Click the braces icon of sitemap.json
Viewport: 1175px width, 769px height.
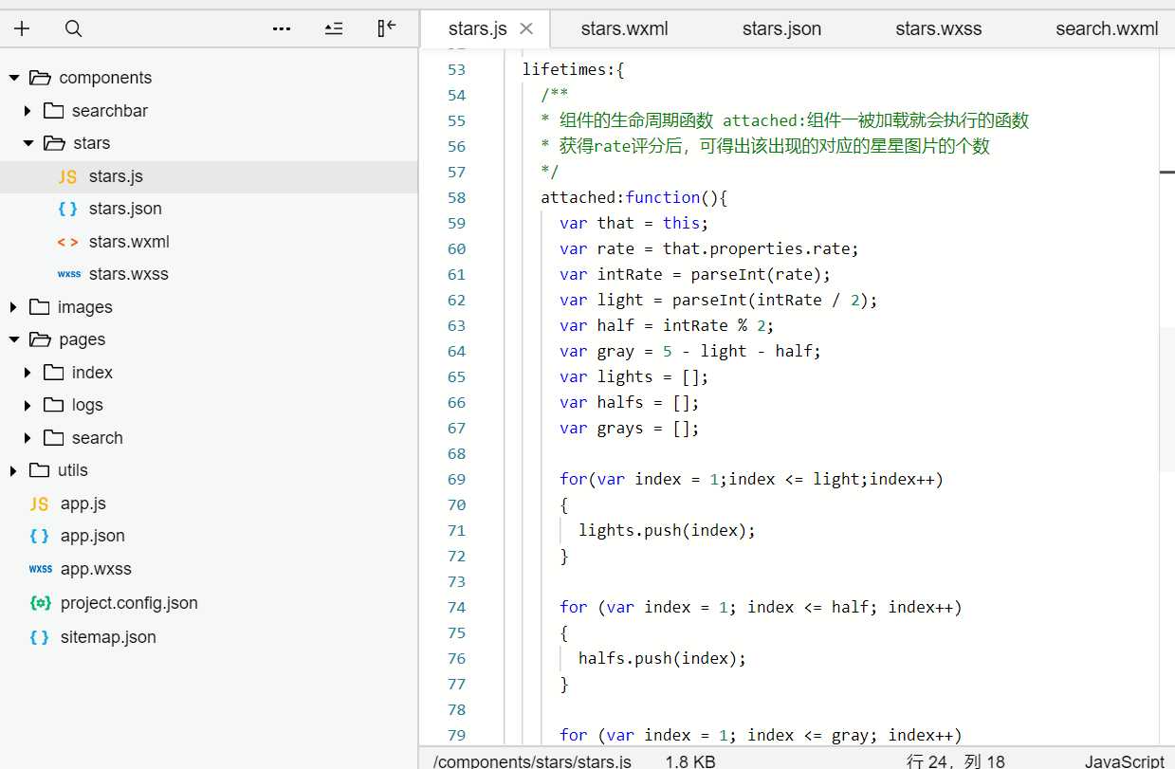click(39, 637)
